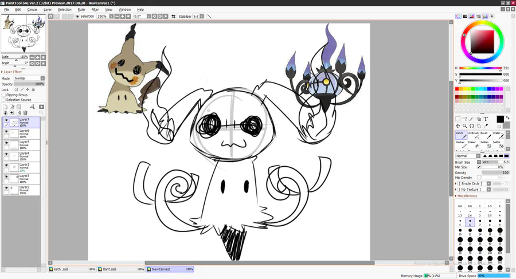
Task: Select the NewCanvas1 canvas tab
Action: (170, 269)
